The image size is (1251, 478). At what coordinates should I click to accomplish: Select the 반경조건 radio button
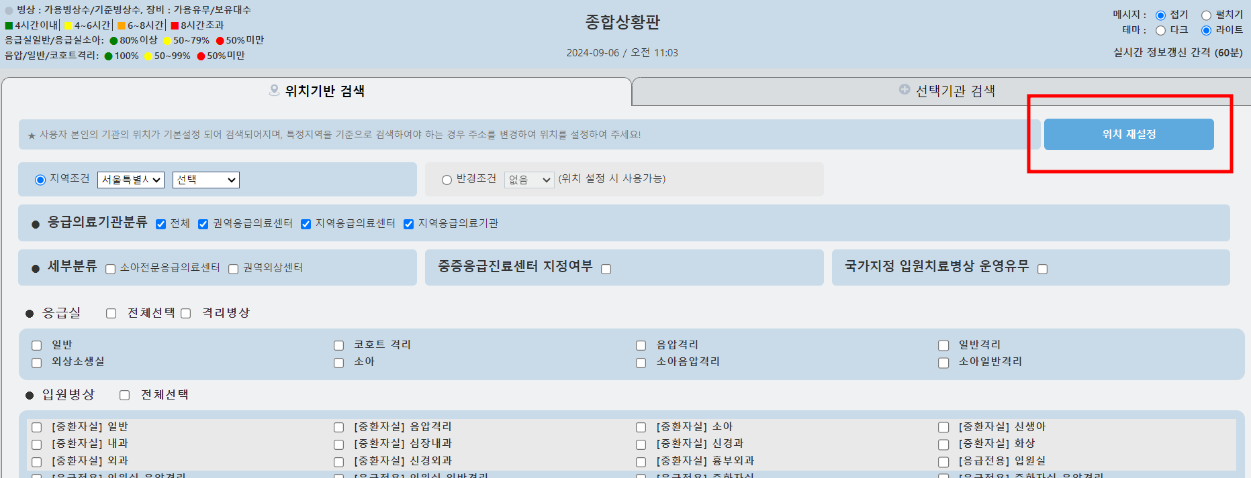pos(447,180)
